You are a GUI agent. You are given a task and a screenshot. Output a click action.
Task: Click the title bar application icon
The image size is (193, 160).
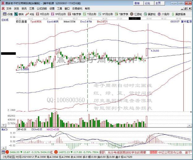[2, 3]
